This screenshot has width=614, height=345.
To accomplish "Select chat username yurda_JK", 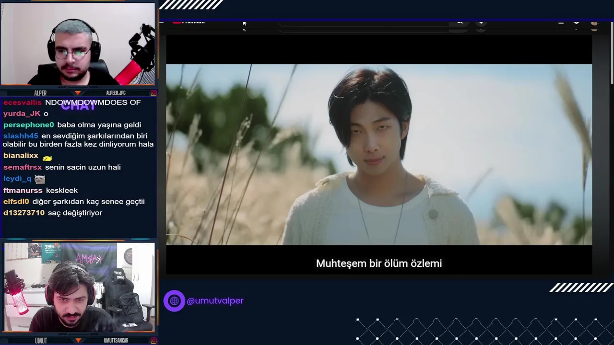I will point(22,114).
